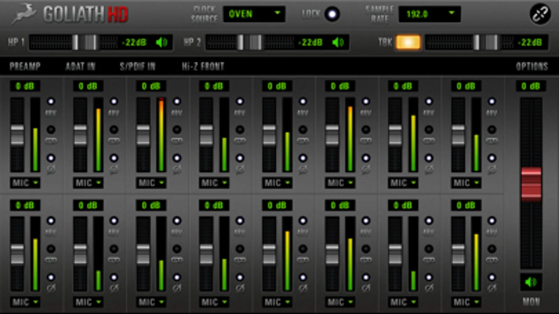This screenshot has height=314, width=559.
Task: Click the red monitor master fader
Action: click(531, 184)
